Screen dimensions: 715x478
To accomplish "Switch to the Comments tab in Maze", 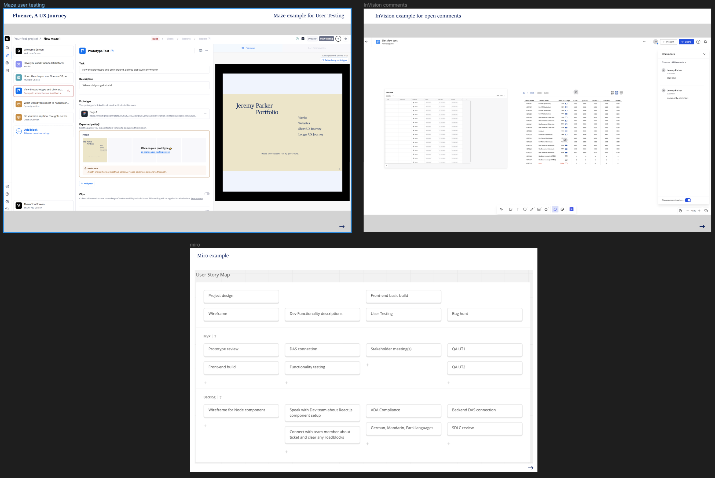I will pyautogui.click(x=317, y=48).
